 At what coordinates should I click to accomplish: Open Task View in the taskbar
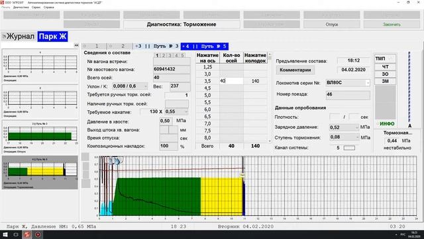16,234
